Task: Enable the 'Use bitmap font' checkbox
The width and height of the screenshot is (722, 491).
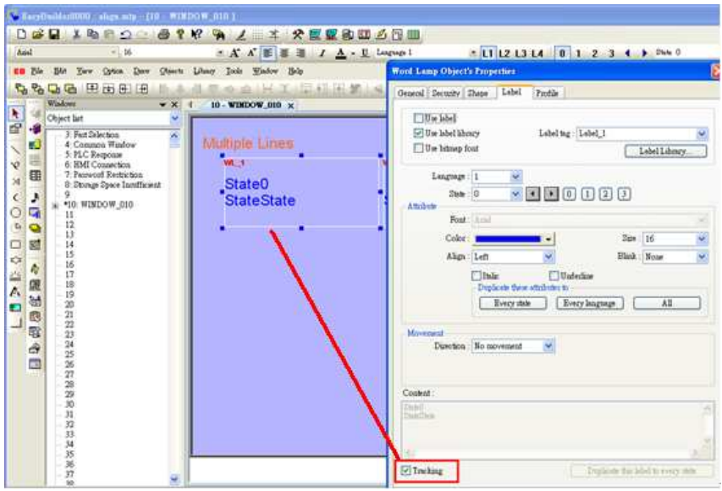Action: click(419, 148)
